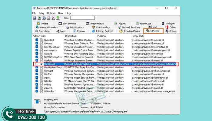This screenshot has height=121, width=212.
Task: Select the wlpasvc entry name
Action: (x=48, y=88)
